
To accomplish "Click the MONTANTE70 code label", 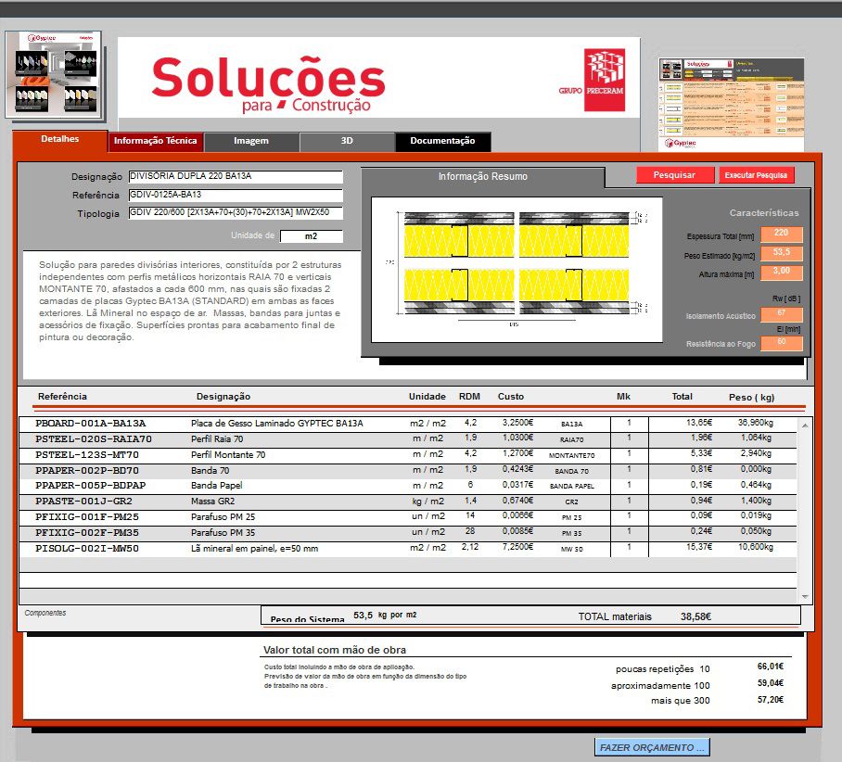I will (572, 456).
